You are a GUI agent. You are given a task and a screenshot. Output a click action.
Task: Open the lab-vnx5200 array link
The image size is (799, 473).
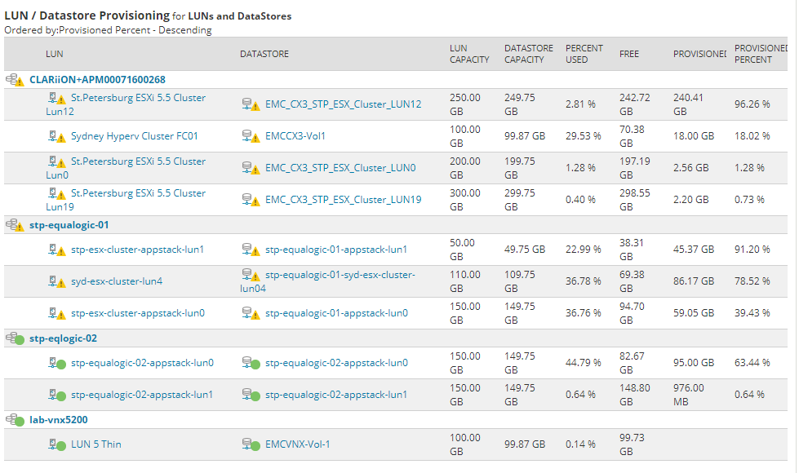click(x=59, y=420)
